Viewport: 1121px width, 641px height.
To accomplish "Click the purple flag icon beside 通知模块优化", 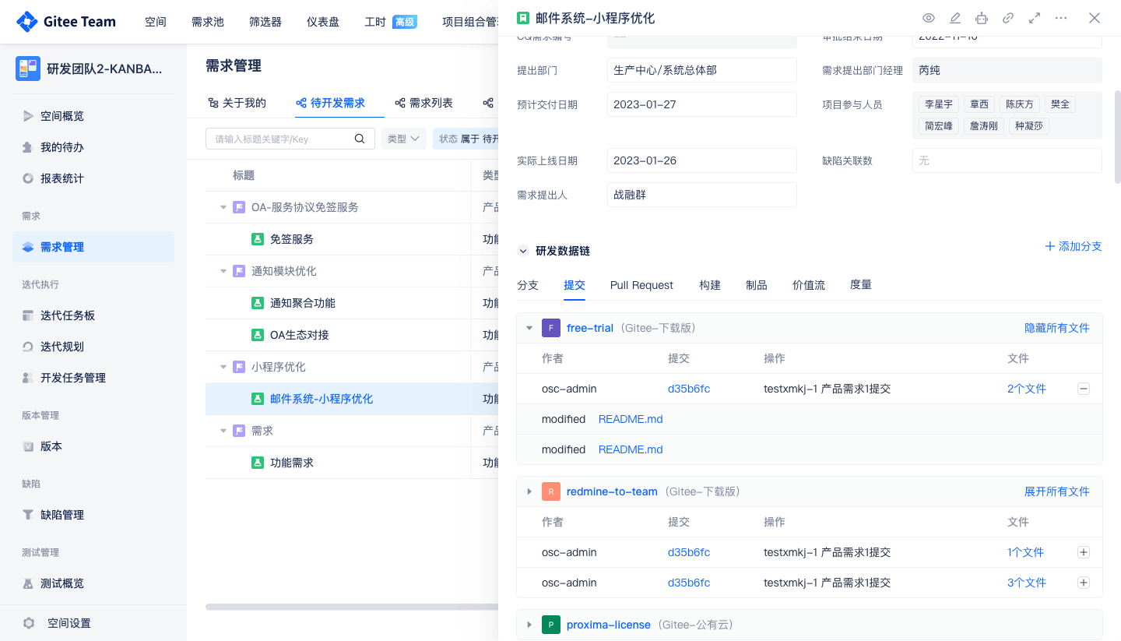I will coord(239,271).
